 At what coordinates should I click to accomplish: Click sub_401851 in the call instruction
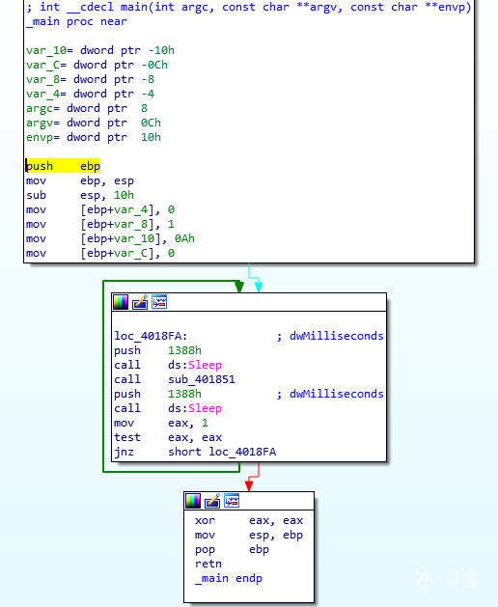point(202,379)
